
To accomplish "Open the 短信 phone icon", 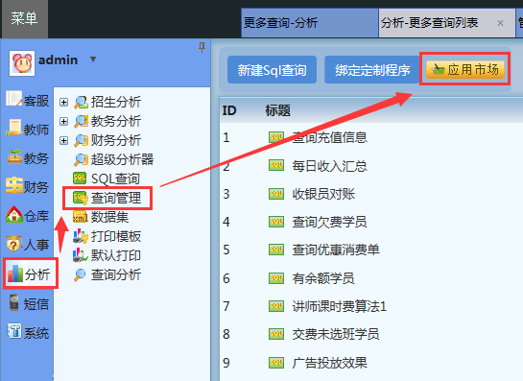I will click(14, 303).
